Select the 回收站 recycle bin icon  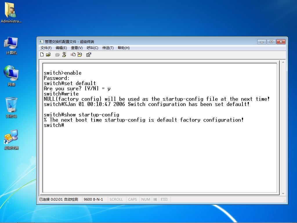tap(11, 107)
